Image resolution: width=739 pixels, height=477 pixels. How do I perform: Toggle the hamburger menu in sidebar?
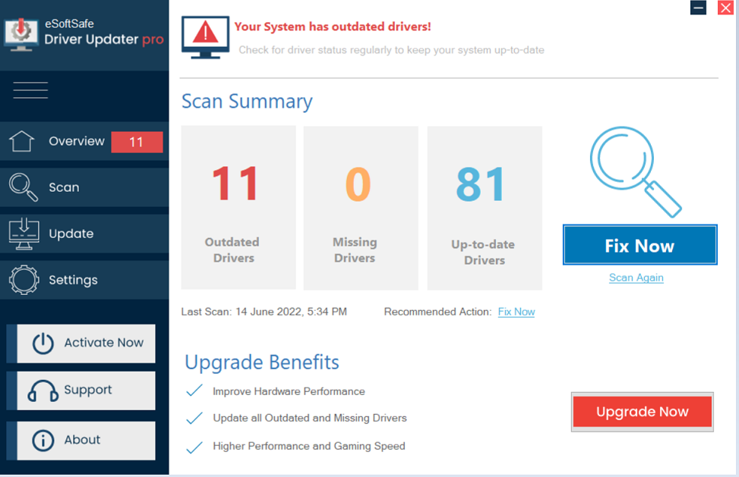[30, 90]
